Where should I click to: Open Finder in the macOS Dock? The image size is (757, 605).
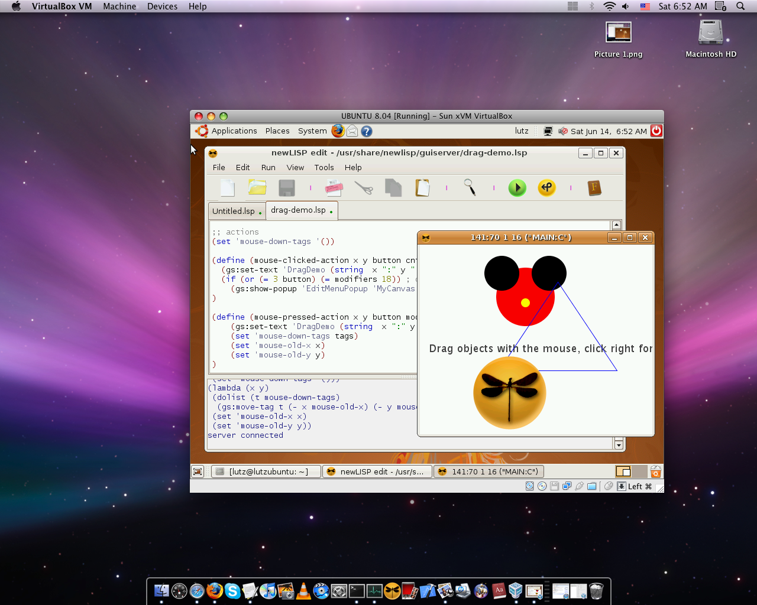(x=161, y=590)
